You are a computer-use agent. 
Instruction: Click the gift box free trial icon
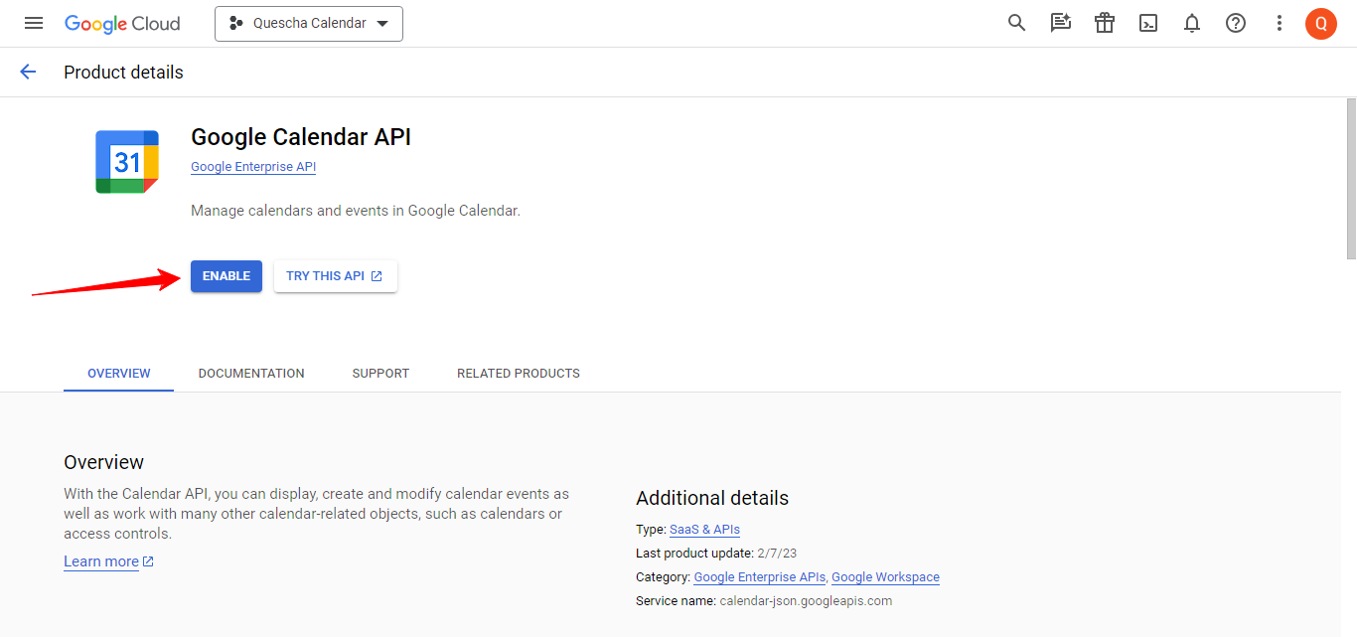point(1105,23)
